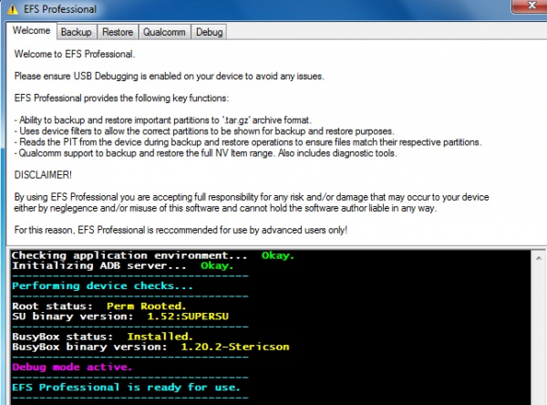Click the USB Debugging reminder sentence
The height and width of the screenshot is (405, 547).
[x=170, y=76]
